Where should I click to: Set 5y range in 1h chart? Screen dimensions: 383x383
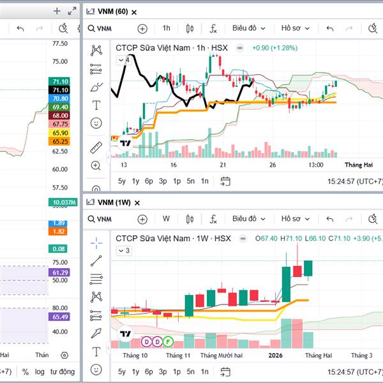pos(122,181)
